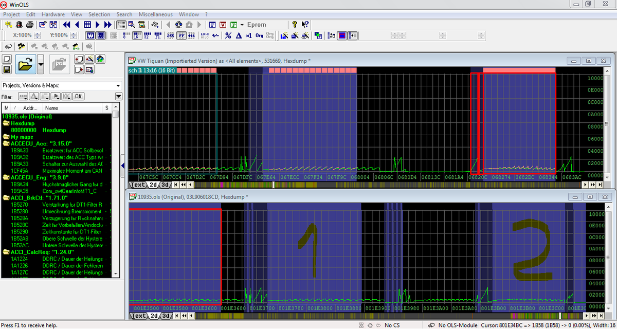This screenshot has width=617, height=329.
Task: Click the x1 factor icon
Action: 249,35
